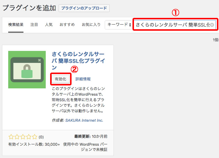Click the fifth rating star

click(35, 137)
